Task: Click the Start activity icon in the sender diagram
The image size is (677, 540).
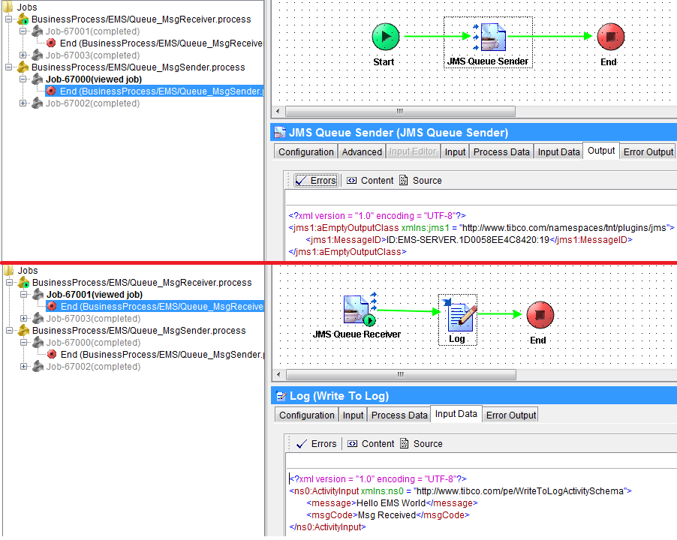Action: coord(385,35)
